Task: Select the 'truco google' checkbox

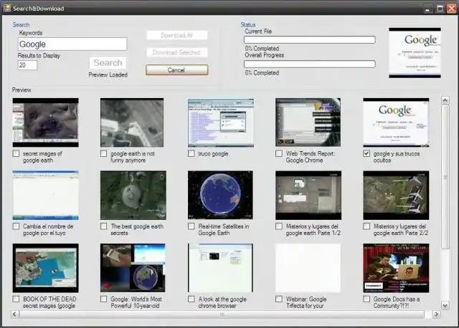Action: point(191,153)
